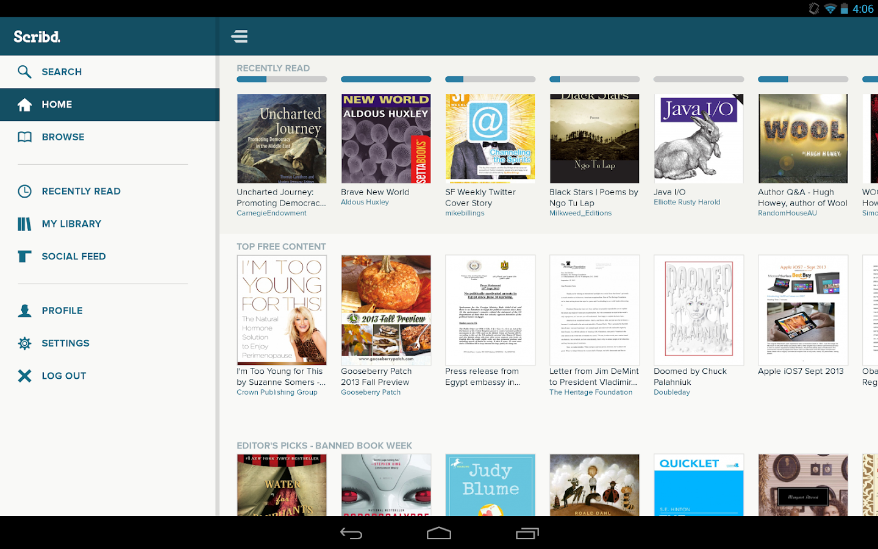This screenshot has height=549, width=878.
Task: Select Log Out label
Action: pos(64,376)
